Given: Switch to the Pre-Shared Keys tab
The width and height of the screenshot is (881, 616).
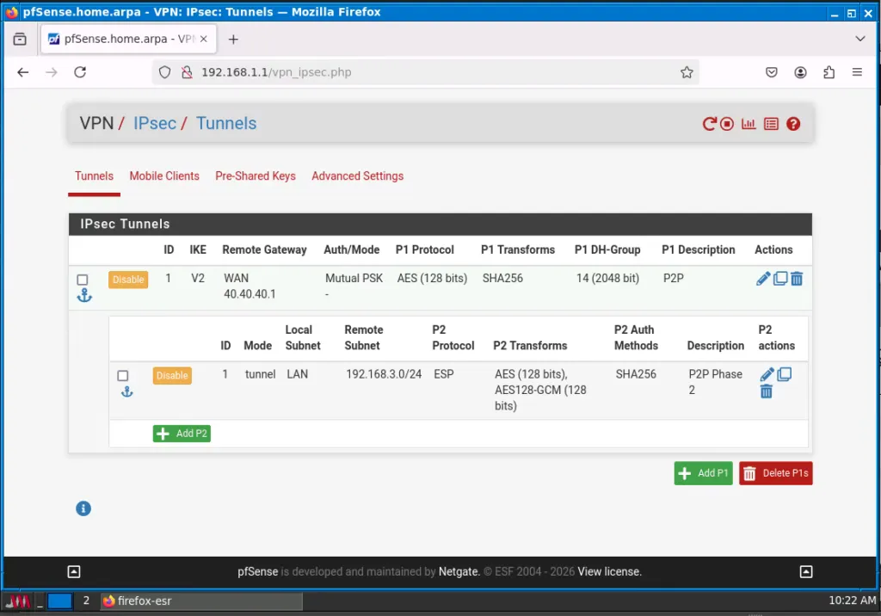Looking at the screenshot, I should [255, 176].
